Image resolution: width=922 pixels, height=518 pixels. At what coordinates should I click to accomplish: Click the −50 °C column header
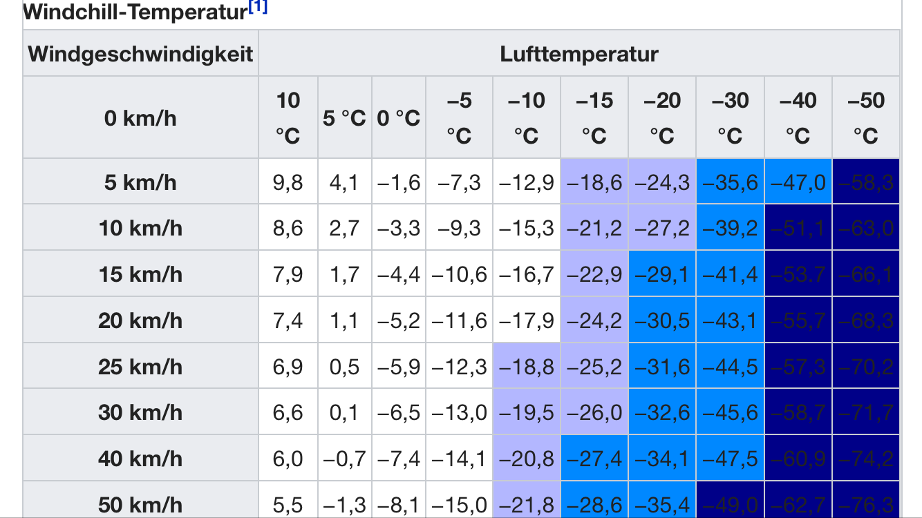[x=865, y=117]
